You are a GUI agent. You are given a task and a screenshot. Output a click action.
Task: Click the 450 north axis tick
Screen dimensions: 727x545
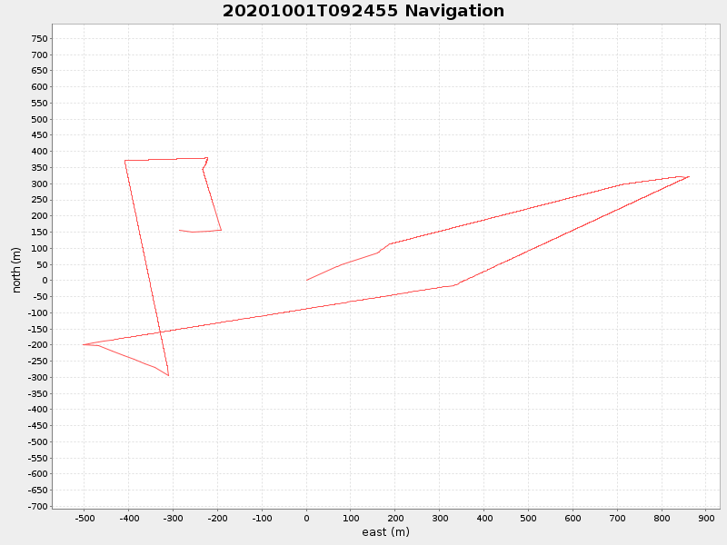click(39, 134)
